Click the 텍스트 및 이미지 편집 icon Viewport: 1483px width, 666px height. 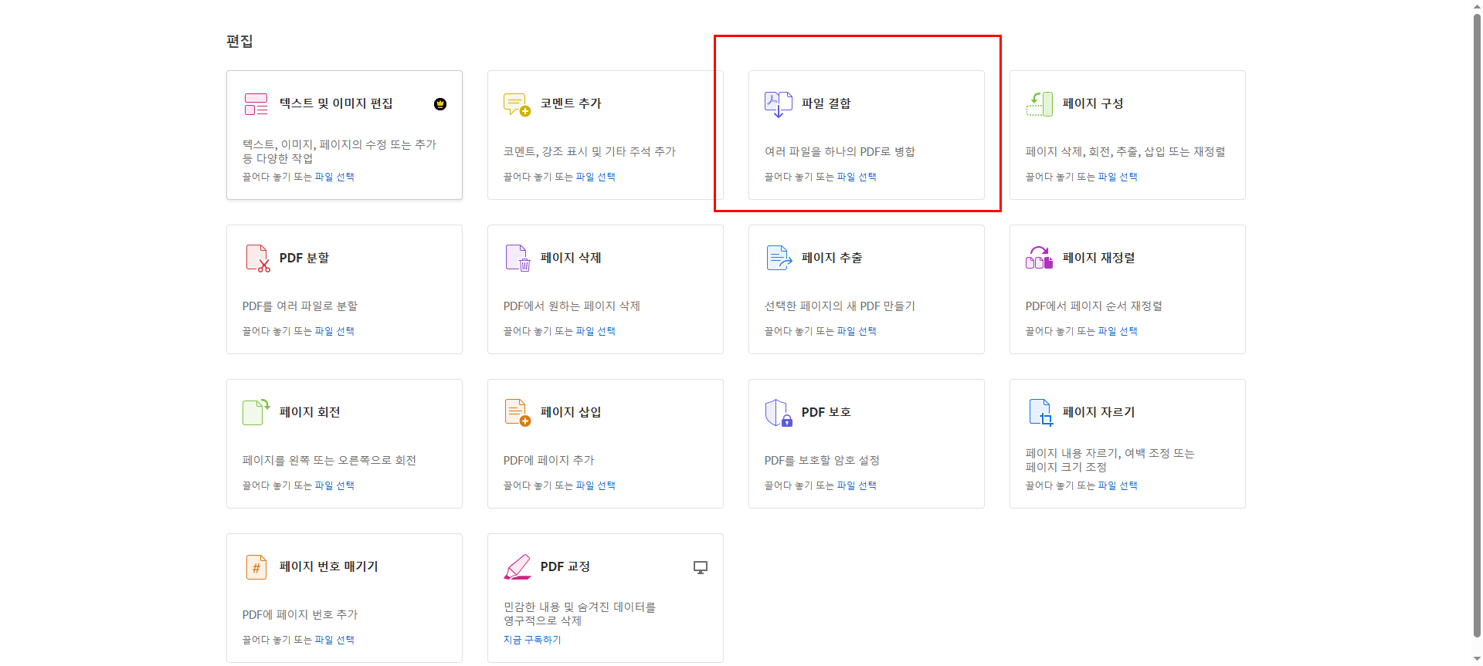coord(256,104)
